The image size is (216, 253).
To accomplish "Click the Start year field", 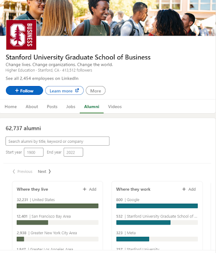I will 34,152.
